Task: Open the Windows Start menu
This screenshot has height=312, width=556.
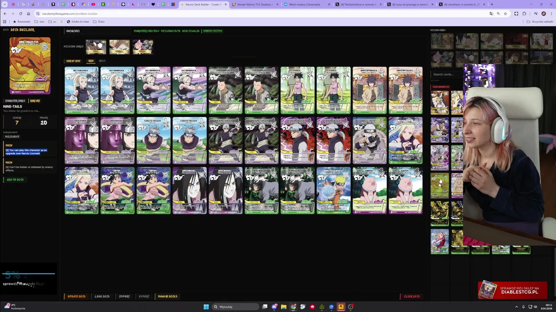Action: coord(206,307)
